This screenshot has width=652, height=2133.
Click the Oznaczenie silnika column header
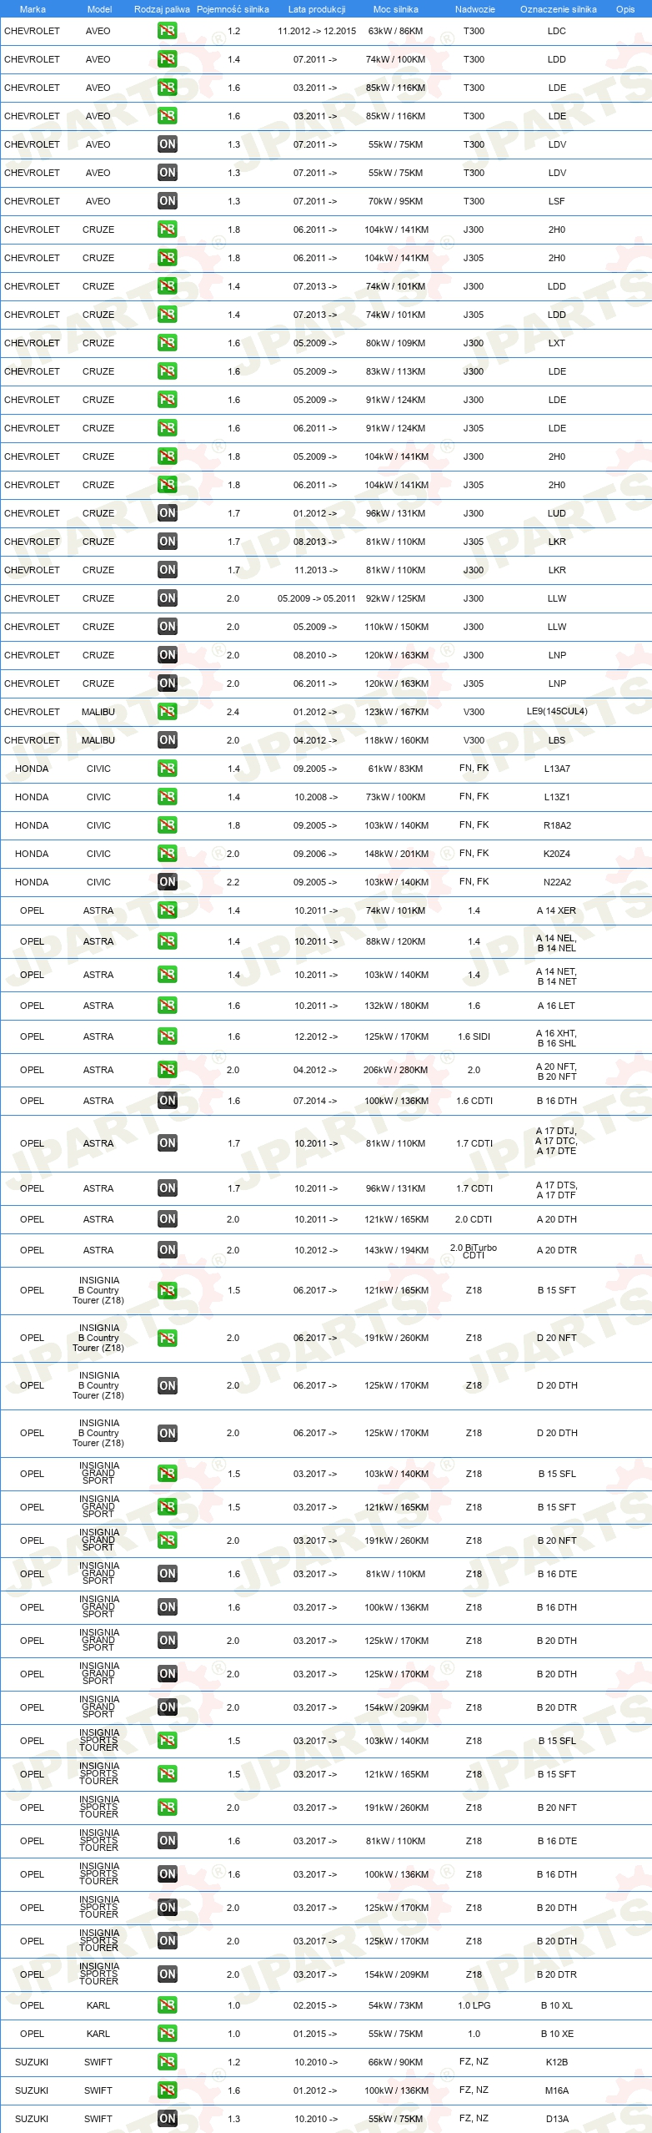558,9
